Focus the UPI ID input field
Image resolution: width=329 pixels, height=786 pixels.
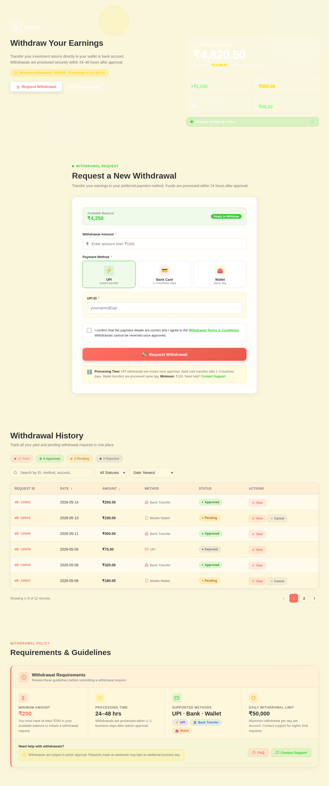[164, 308]
